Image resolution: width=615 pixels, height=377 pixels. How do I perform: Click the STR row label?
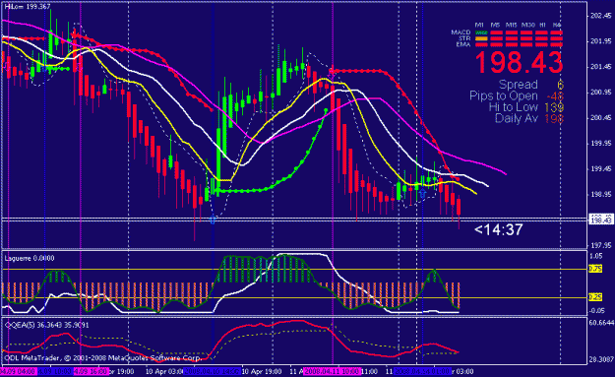[x=464, y=38]
